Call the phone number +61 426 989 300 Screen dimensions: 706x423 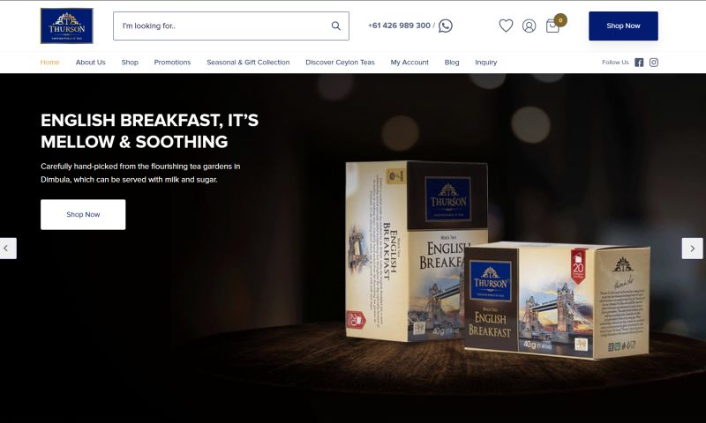click(399, 26)
